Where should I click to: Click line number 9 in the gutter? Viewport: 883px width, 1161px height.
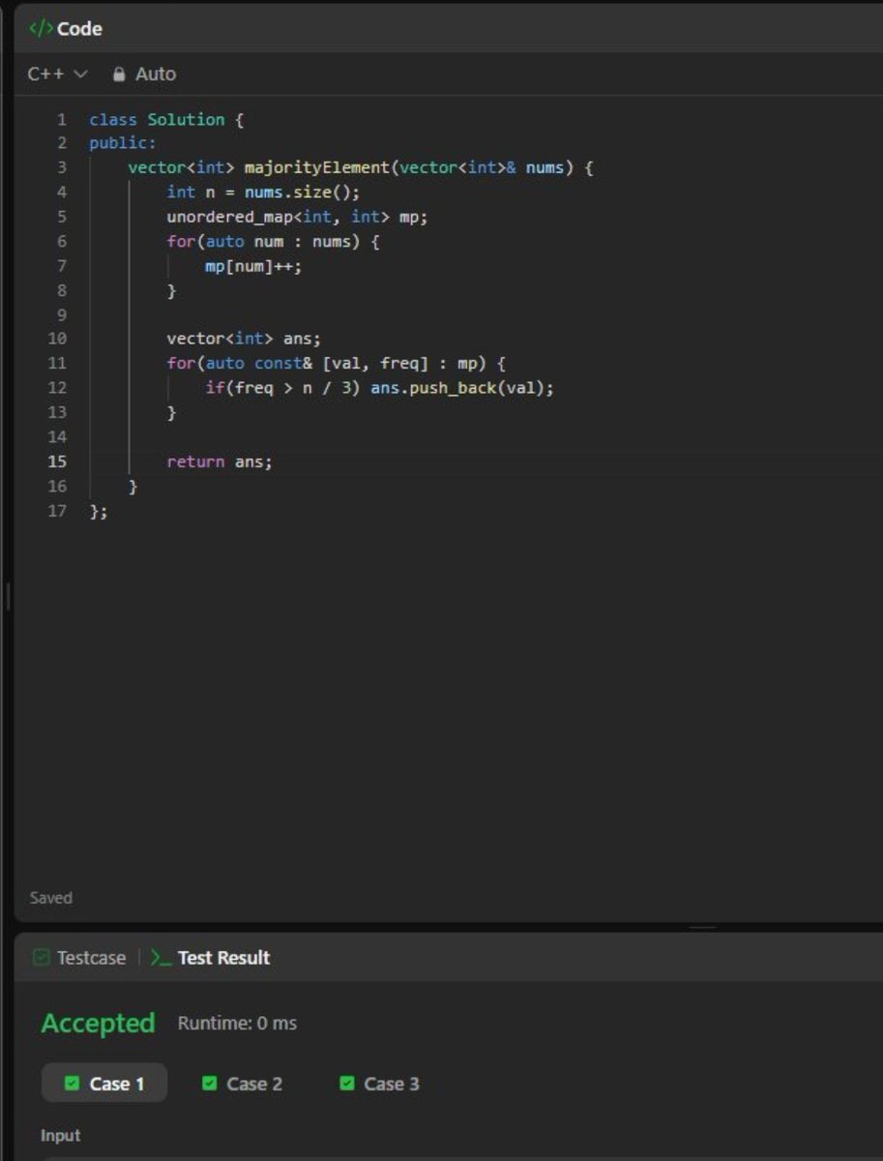click(62, 315)
